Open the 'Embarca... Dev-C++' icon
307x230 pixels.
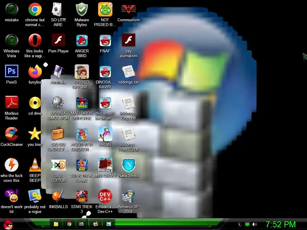[105, 196]
